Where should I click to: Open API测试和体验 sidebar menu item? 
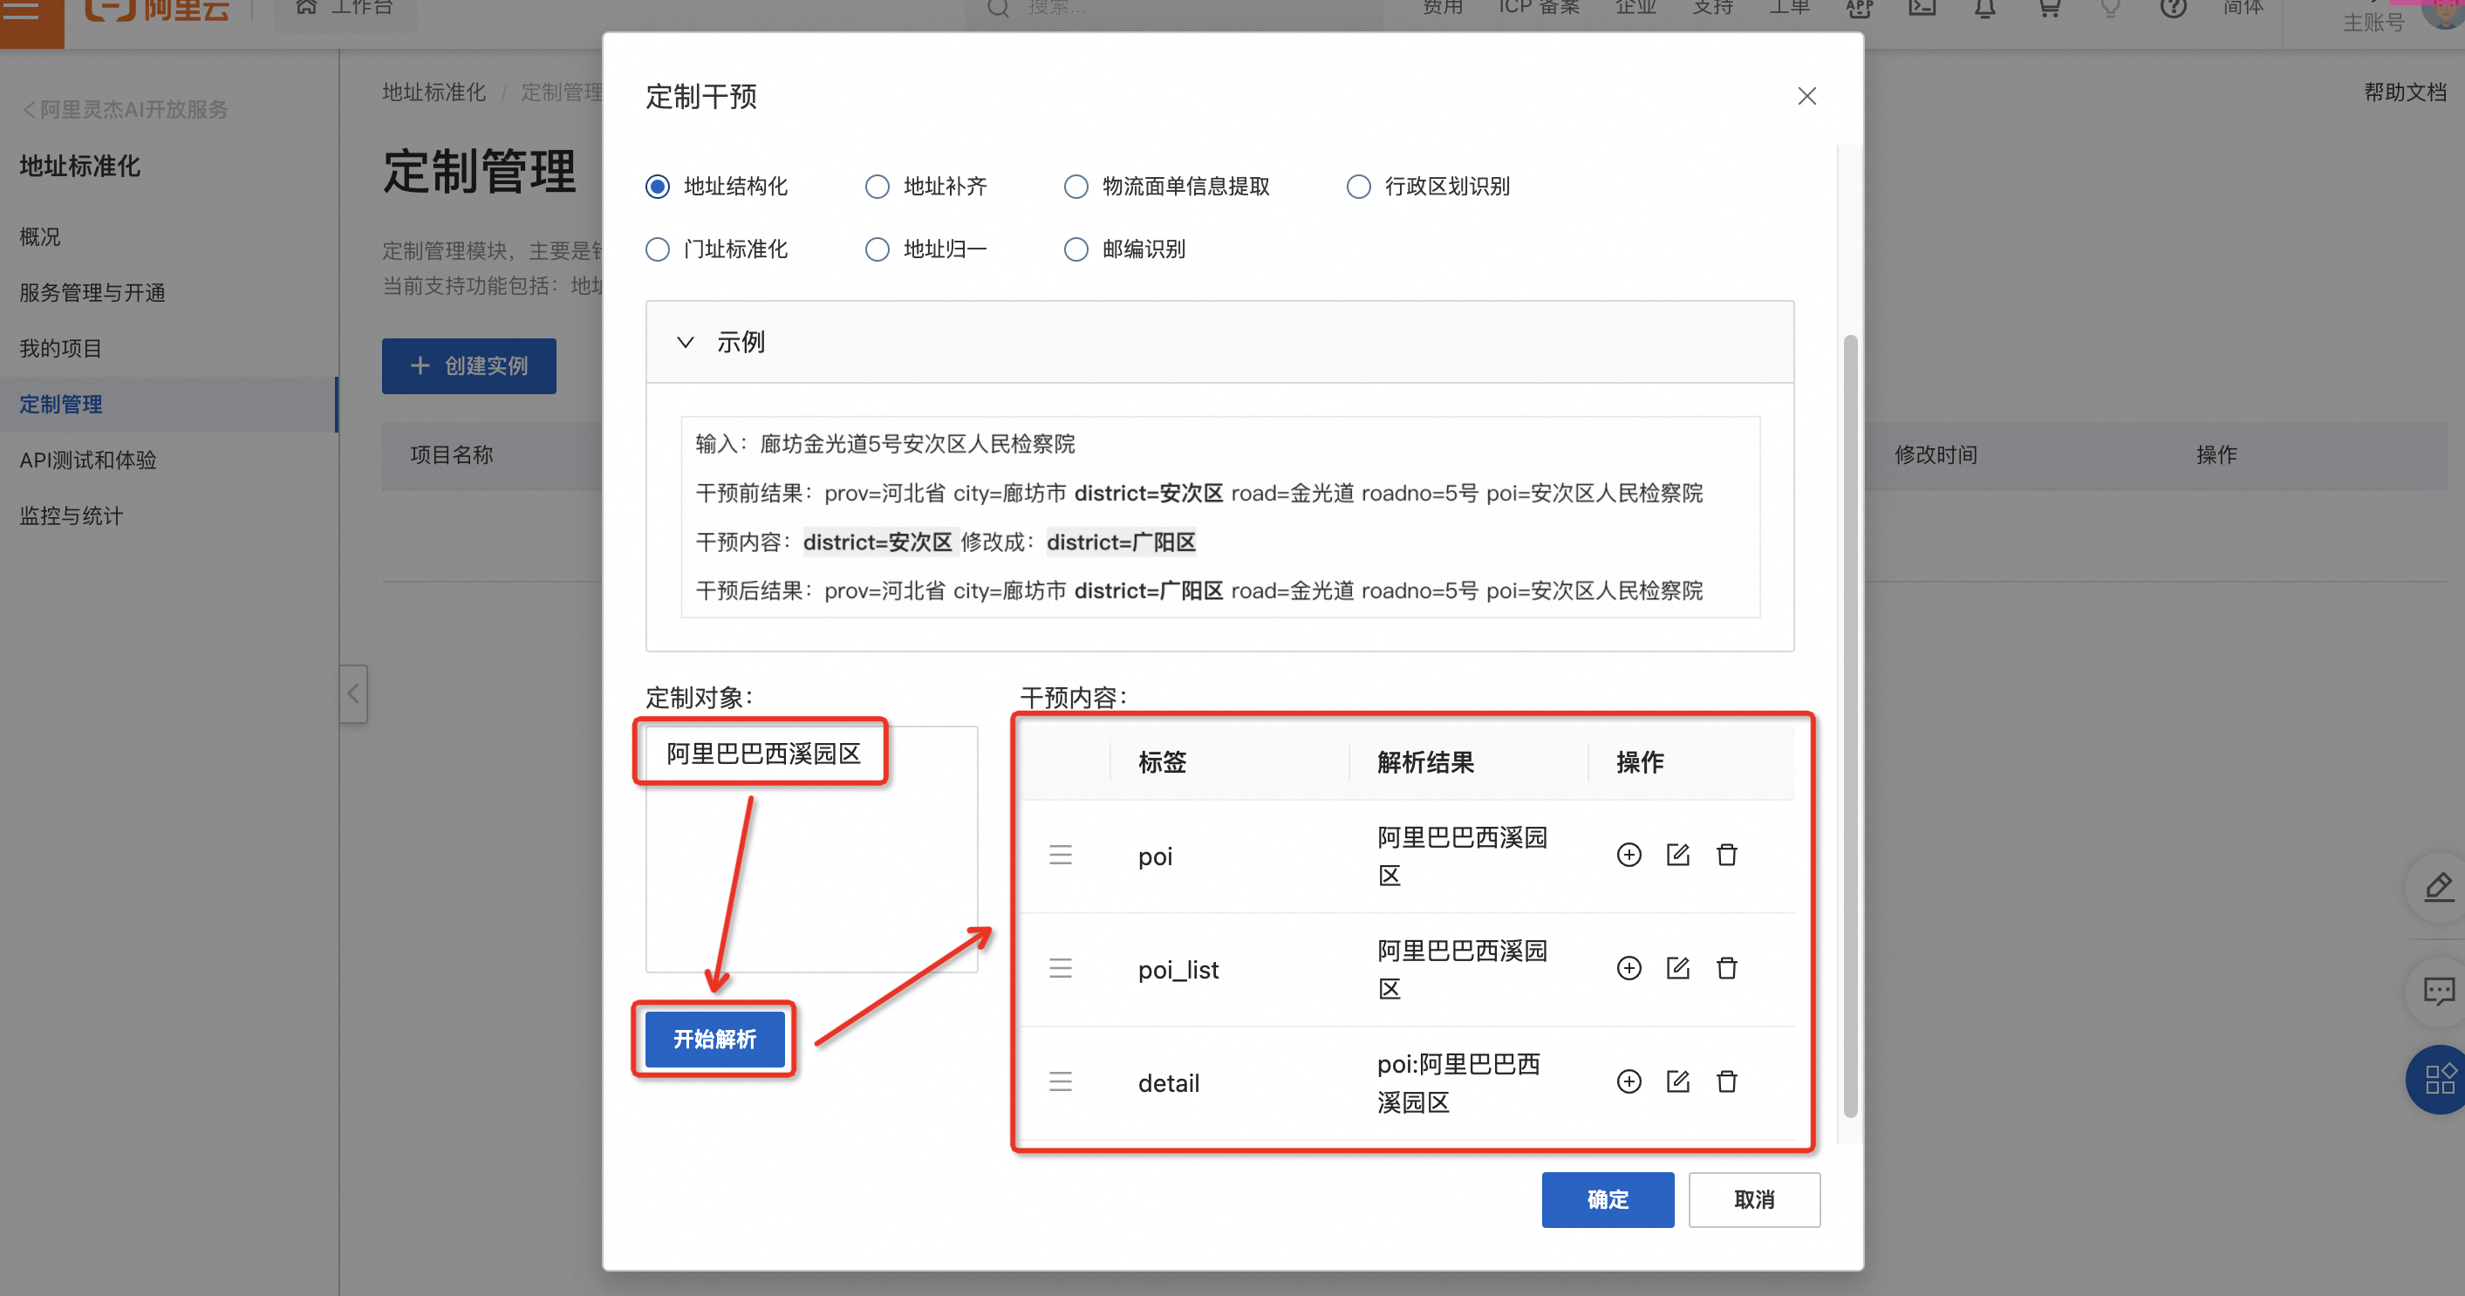coord(88,460)
